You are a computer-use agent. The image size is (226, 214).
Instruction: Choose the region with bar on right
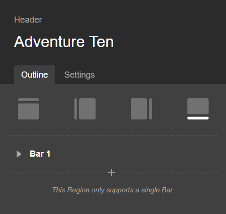(x=141, y=109)
